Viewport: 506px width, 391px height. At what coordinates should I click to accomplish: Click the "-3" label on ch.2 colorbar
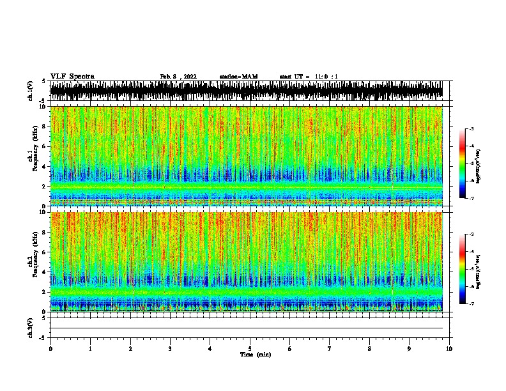(x=471, y=234)
